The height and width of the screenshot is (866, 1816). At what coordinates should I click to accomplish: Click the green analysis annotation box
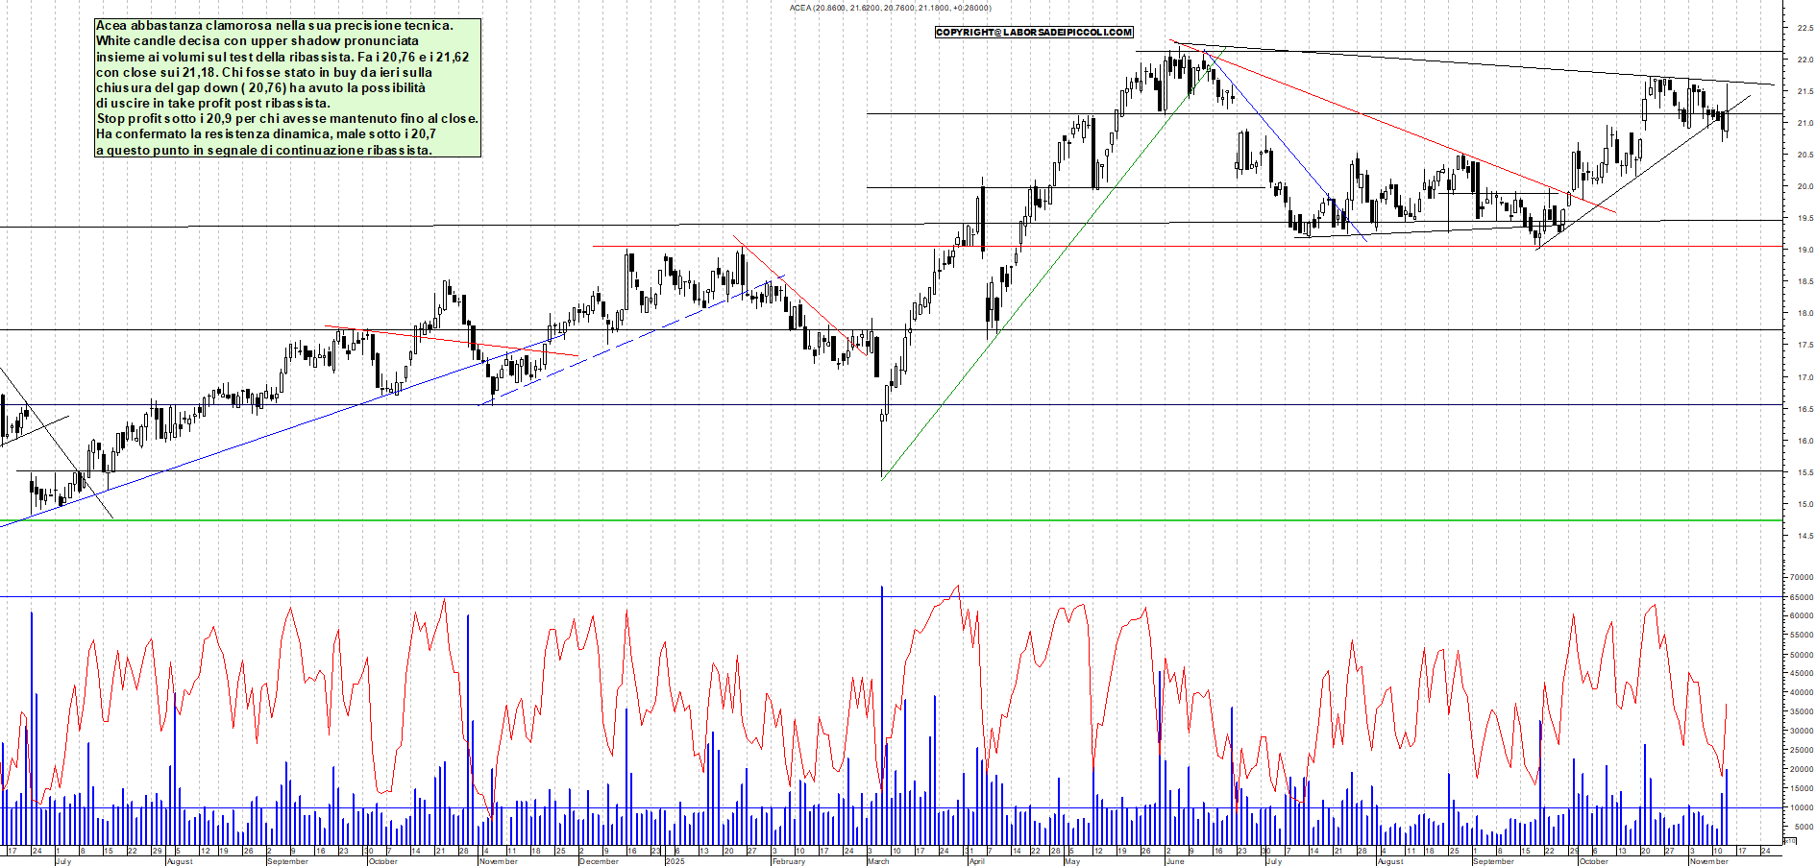[288, 86]
